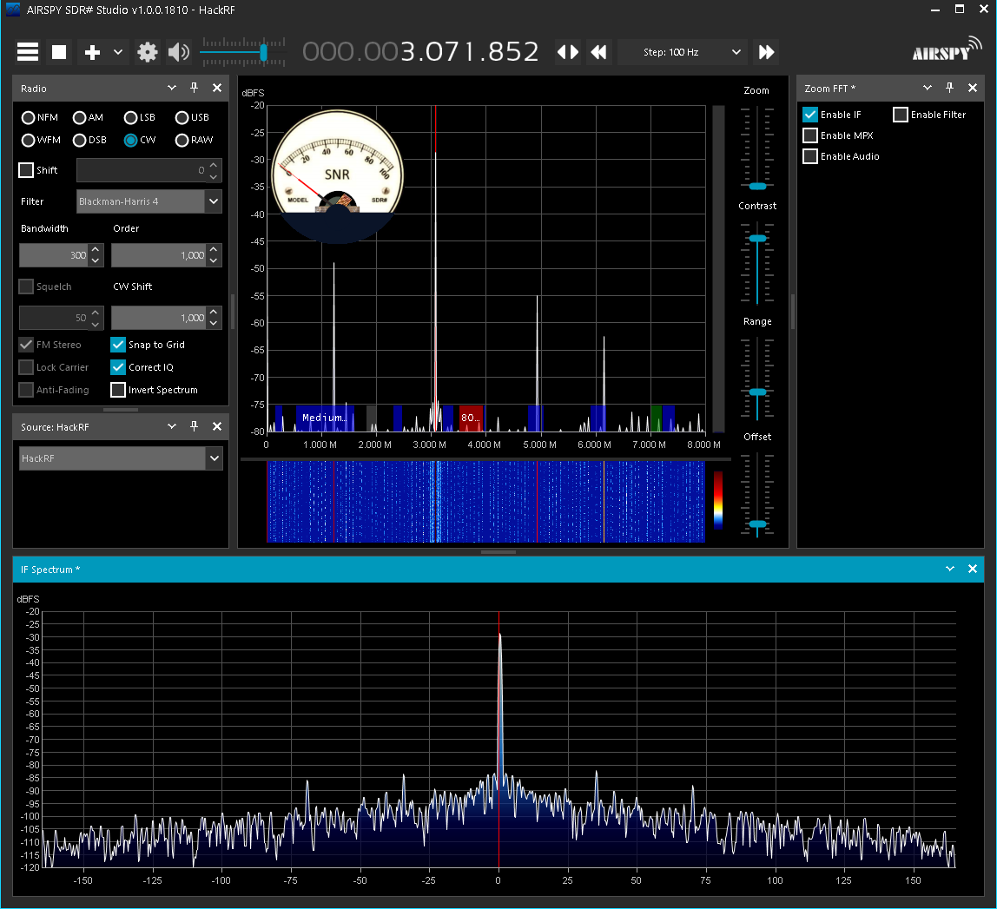Viewport: 997px width, 909px height.
Task: Increase Bandwidth with the up arrow
Action: point(96,249)
